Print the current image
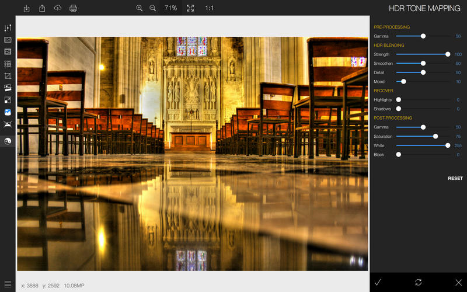 point(73,8)
